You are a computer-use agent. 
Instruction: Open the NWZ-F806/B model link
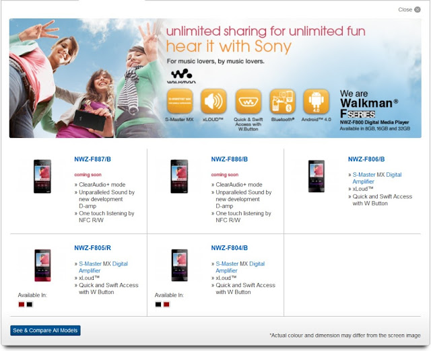(x=366, y=159)
